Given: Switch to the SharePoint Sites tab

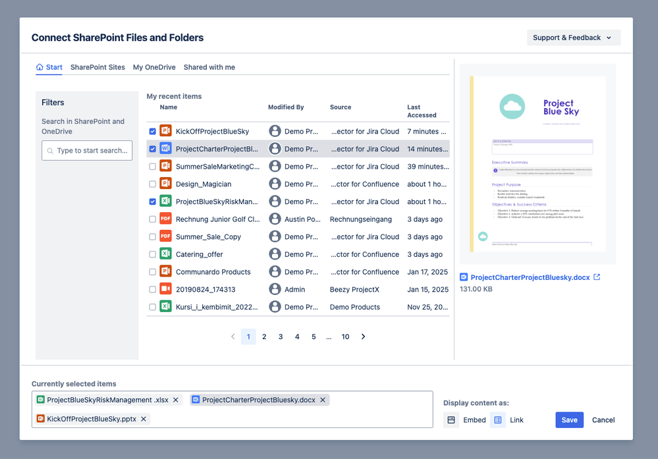Looking at the screenshot, I should pos(97,67).
